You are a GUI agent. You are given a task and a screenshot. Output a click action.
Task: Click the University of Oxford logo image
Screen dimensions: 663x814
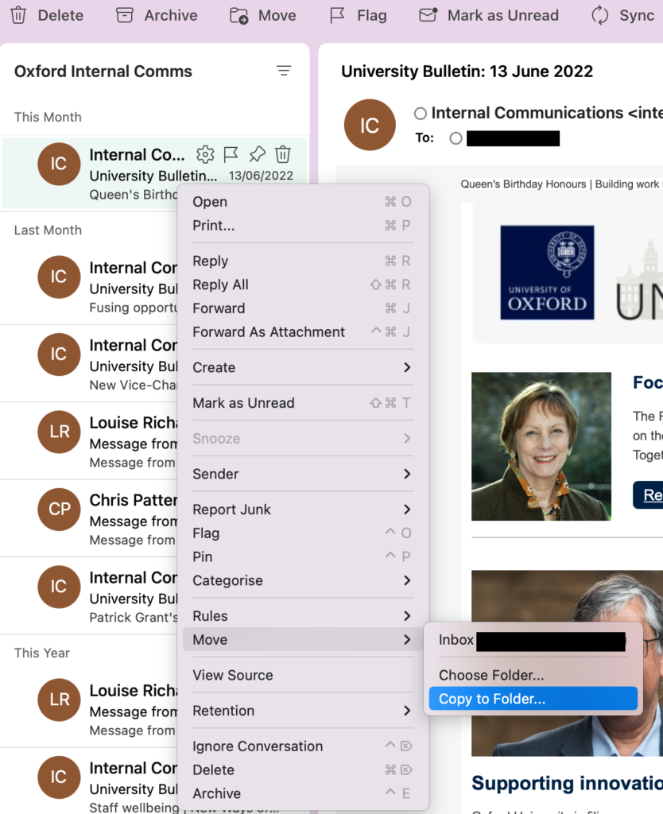(x=547, y=273)
